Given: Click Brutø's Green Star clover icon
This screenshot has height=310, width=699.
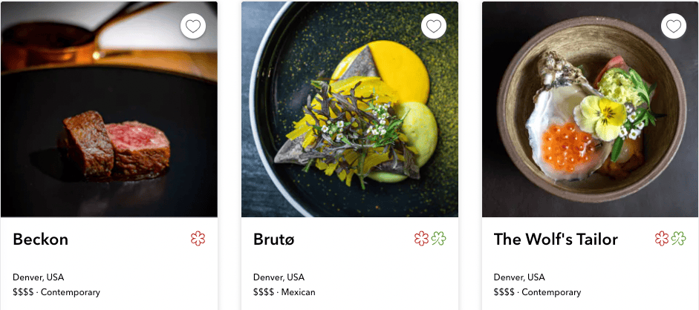Looking at the screenshot, I should point(438,239).
